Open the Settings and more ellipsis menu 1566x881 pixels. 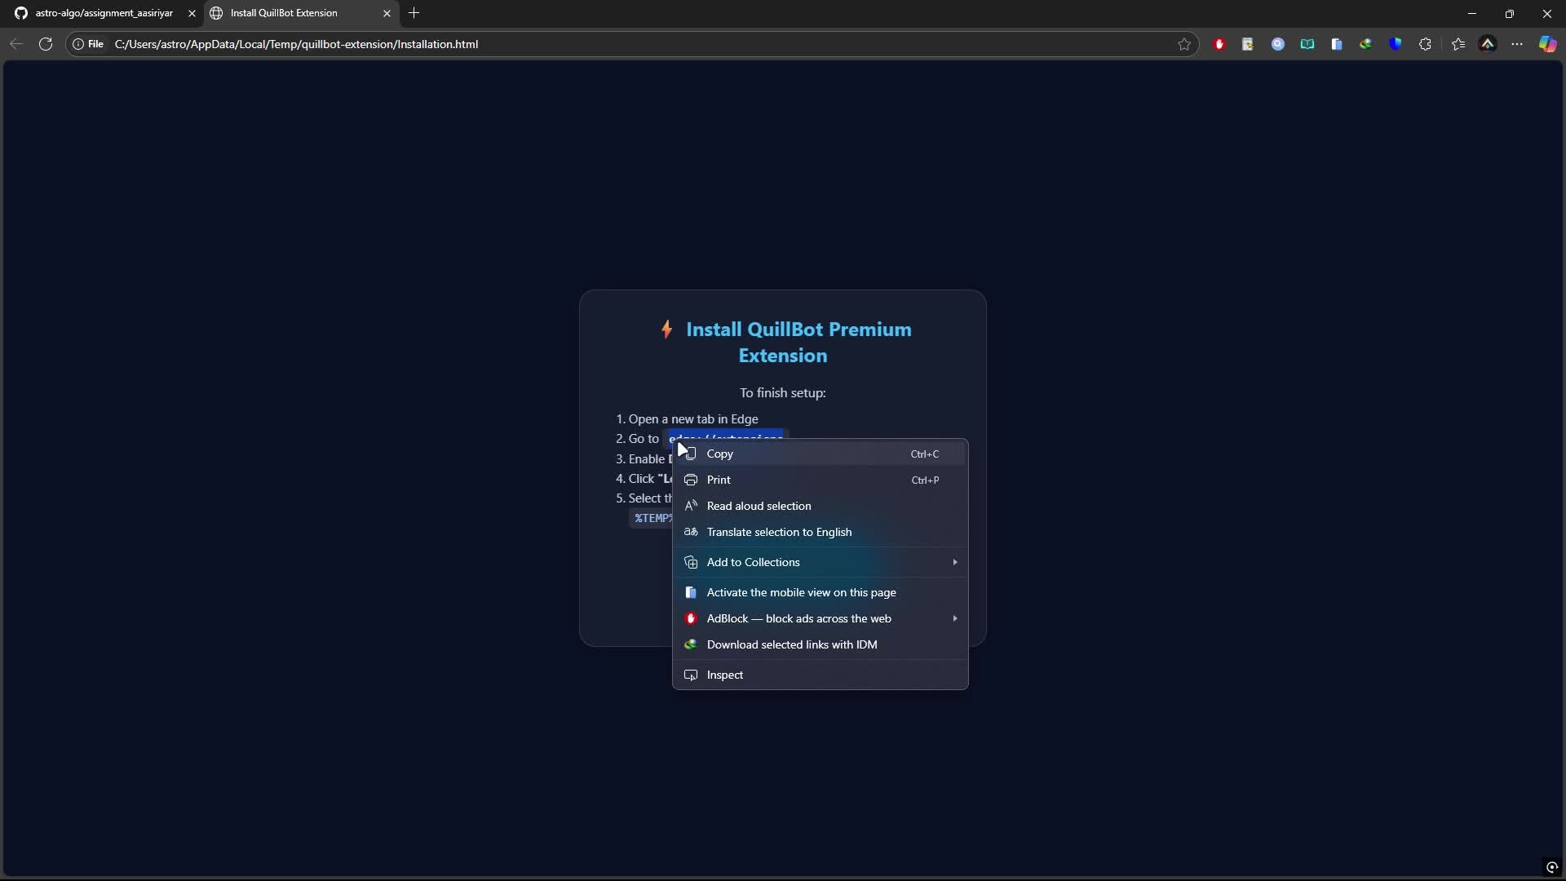(1518, 44)
